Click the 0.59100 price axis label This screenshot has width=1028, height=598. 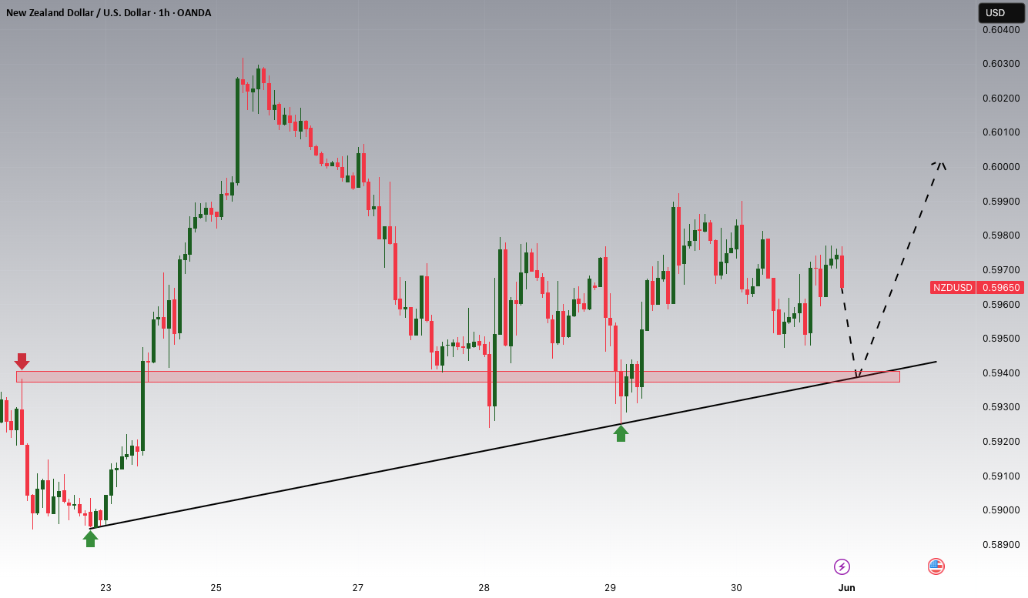point(1001,476)
